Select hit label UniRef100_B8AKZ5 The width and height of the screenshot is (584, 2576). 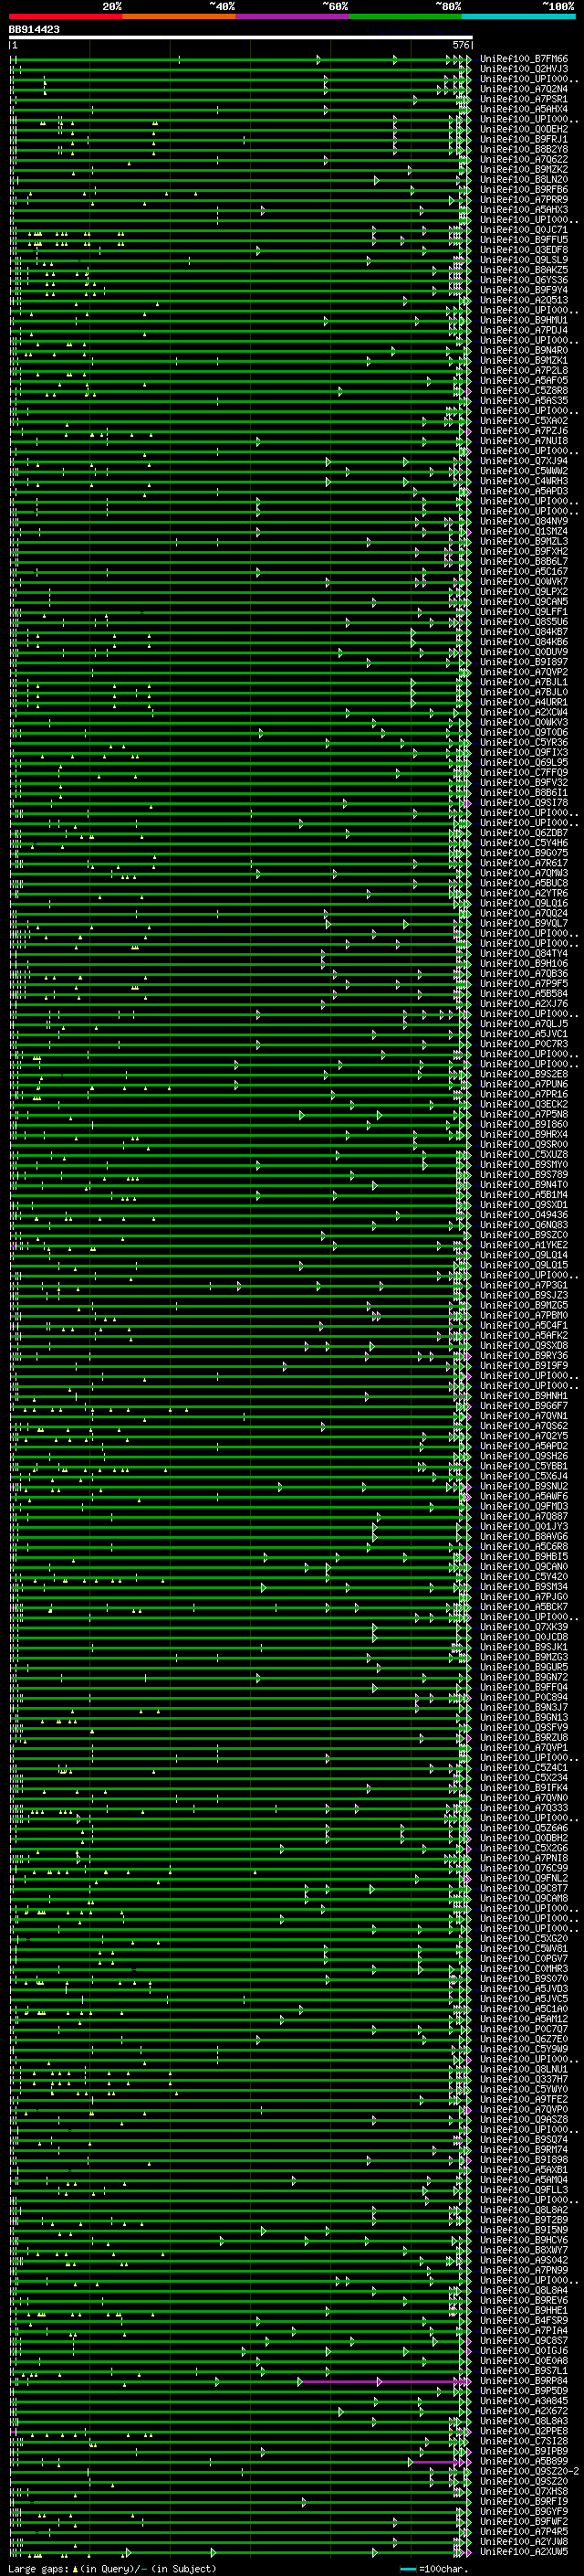coord(523,270)
